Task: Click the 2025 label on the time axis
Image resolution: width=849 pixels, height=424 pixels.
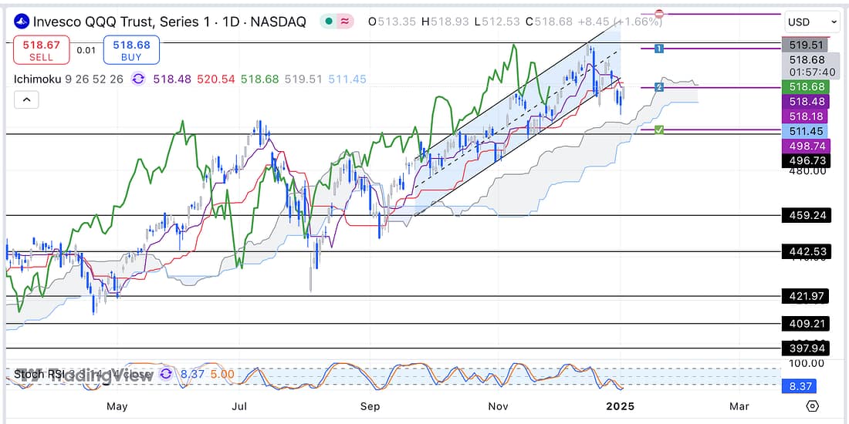Action: pyautogui.click(x=619, y=405)
